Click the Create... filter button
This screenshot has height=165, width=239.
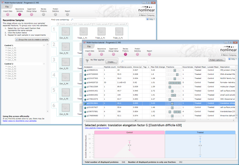click(x=111, y=62)
